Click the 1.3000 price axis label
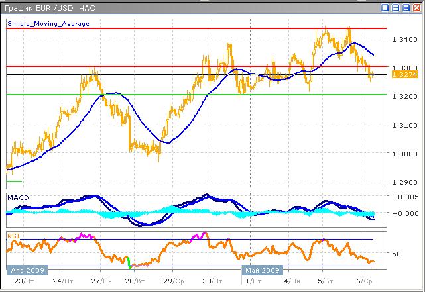 tap(404, 154)
